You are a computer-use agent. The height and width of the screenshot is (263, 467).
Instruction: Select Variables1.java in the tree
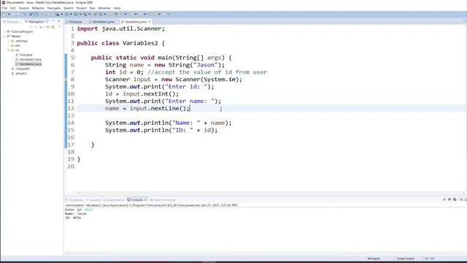point(31,59)
